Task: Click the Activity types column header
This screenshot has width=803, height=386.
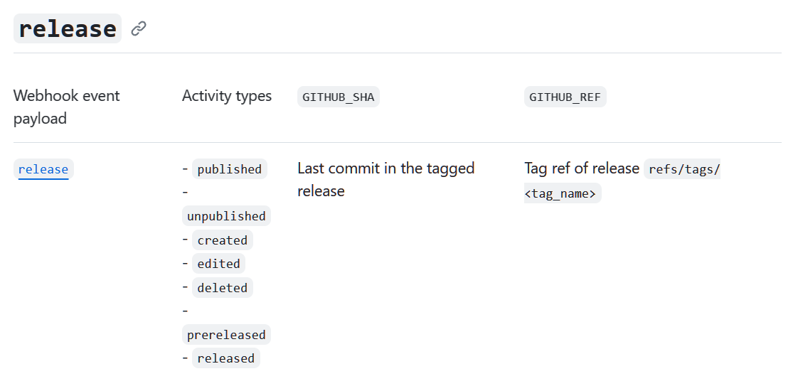Action: tap(227, 96)
